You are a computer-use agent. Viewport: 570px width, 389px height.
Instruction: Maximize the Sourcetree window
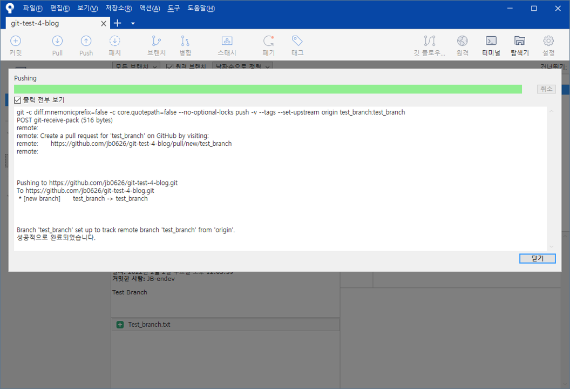click(534, 8)
